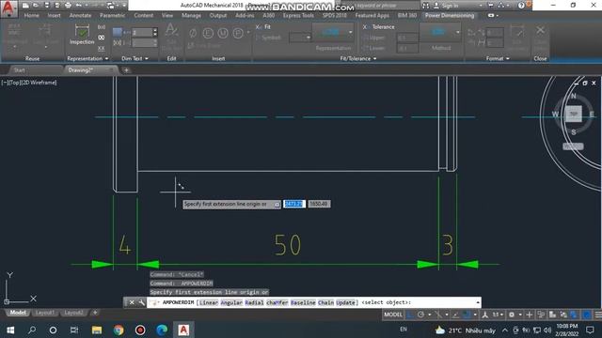Open the Parametric ribbon tab

point(112,16)
